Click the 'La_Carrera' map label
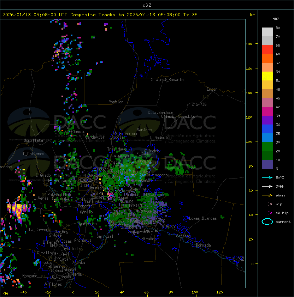The height and width of the screenshot is (297, 294). [x=40, y=230]
